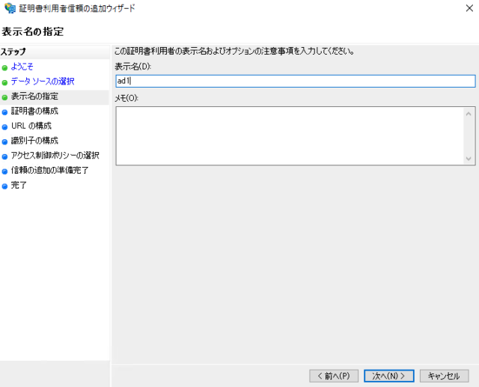Open the ようこそ step link
479x387 pixels.
[22, 67]
